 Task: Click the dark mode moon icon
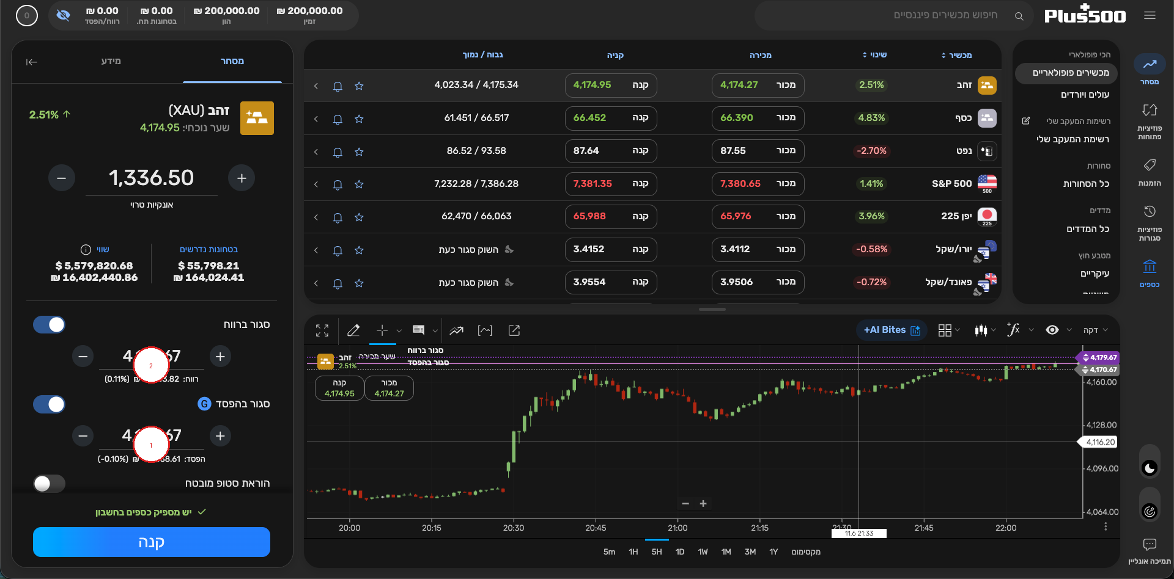1150,468
